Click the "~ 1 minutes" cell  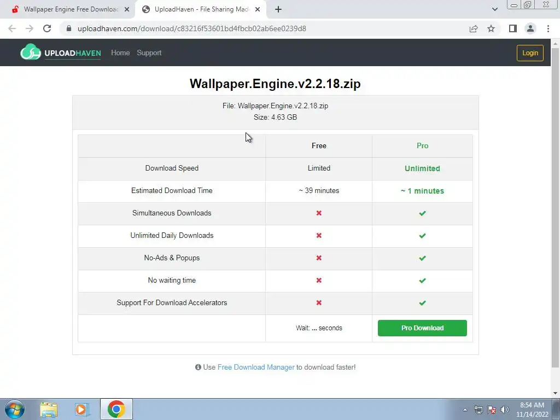point(422,191)
